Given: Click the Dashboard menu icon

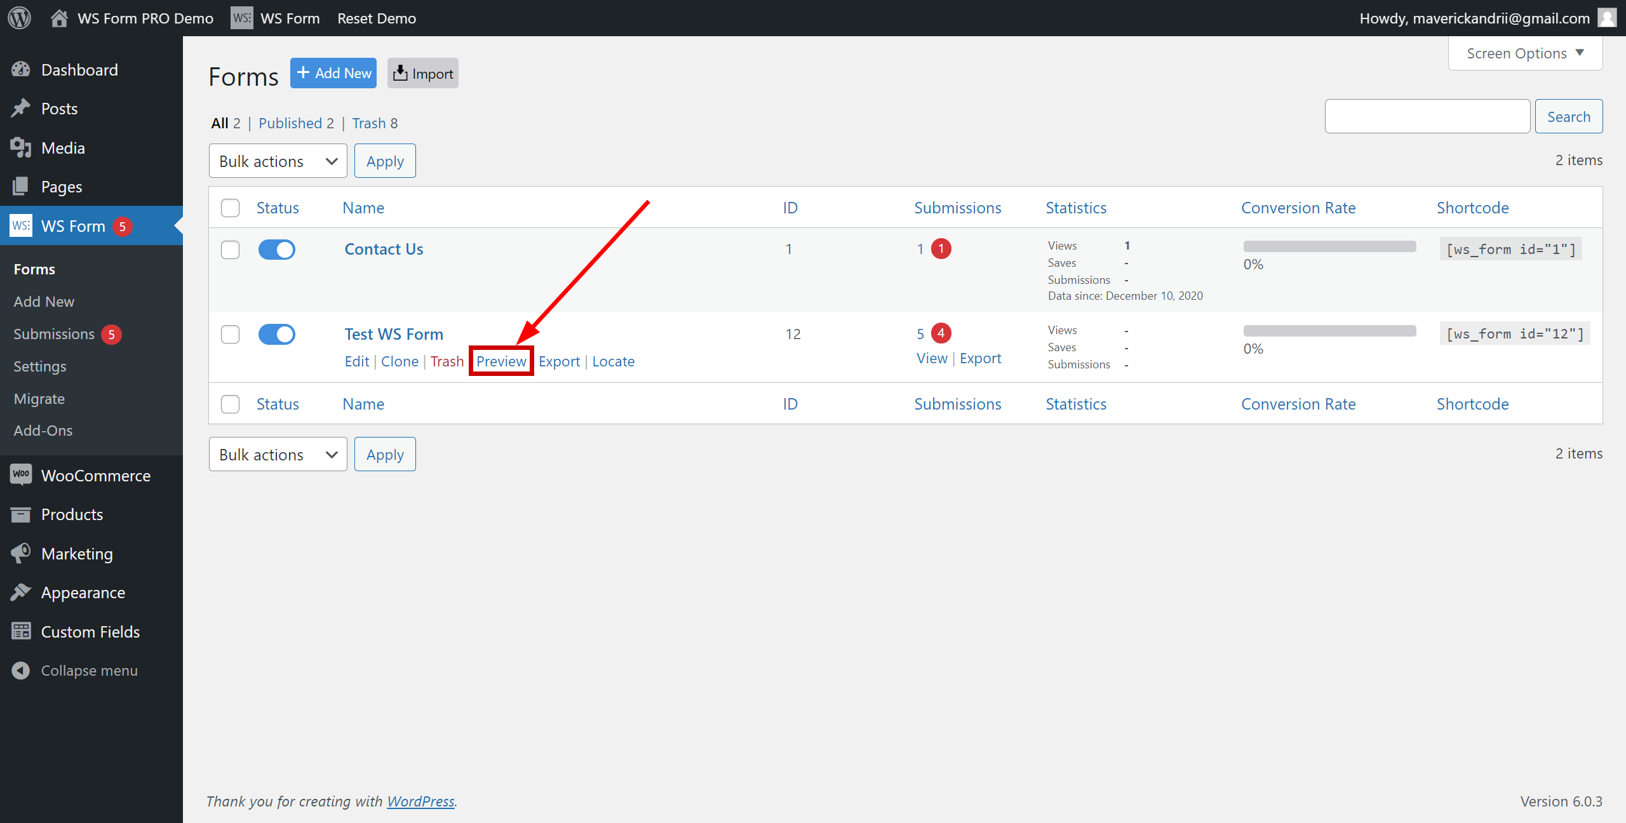Looking at the screenshot, I should [21, 69].
